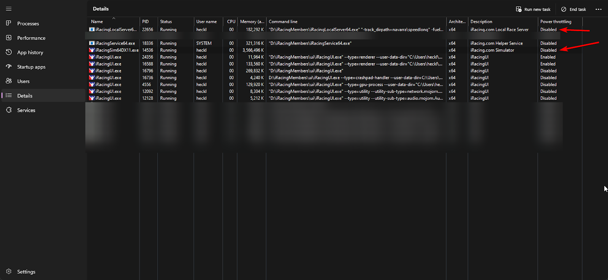Click the Run new task button
This screenshot has height=280, width=608.
(x=533, y=9)
